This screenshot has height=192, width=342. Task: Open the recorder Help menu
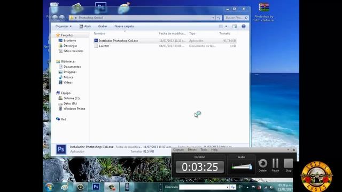tap(214, 150)
